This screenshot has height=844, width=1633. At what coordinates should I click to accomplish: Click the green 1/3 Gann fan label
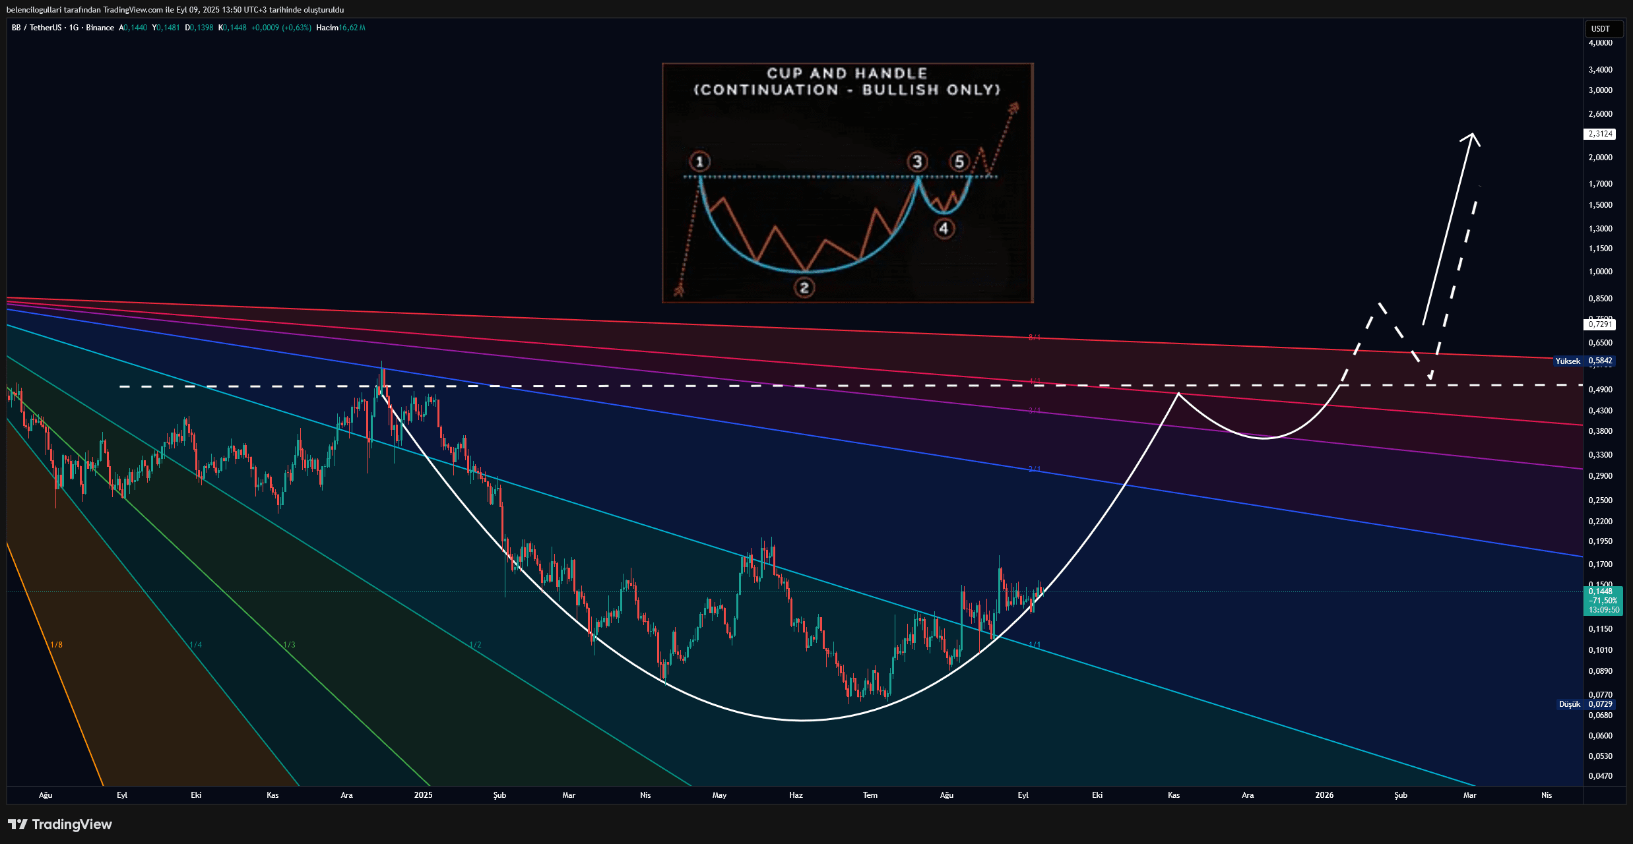pos(289,645)
